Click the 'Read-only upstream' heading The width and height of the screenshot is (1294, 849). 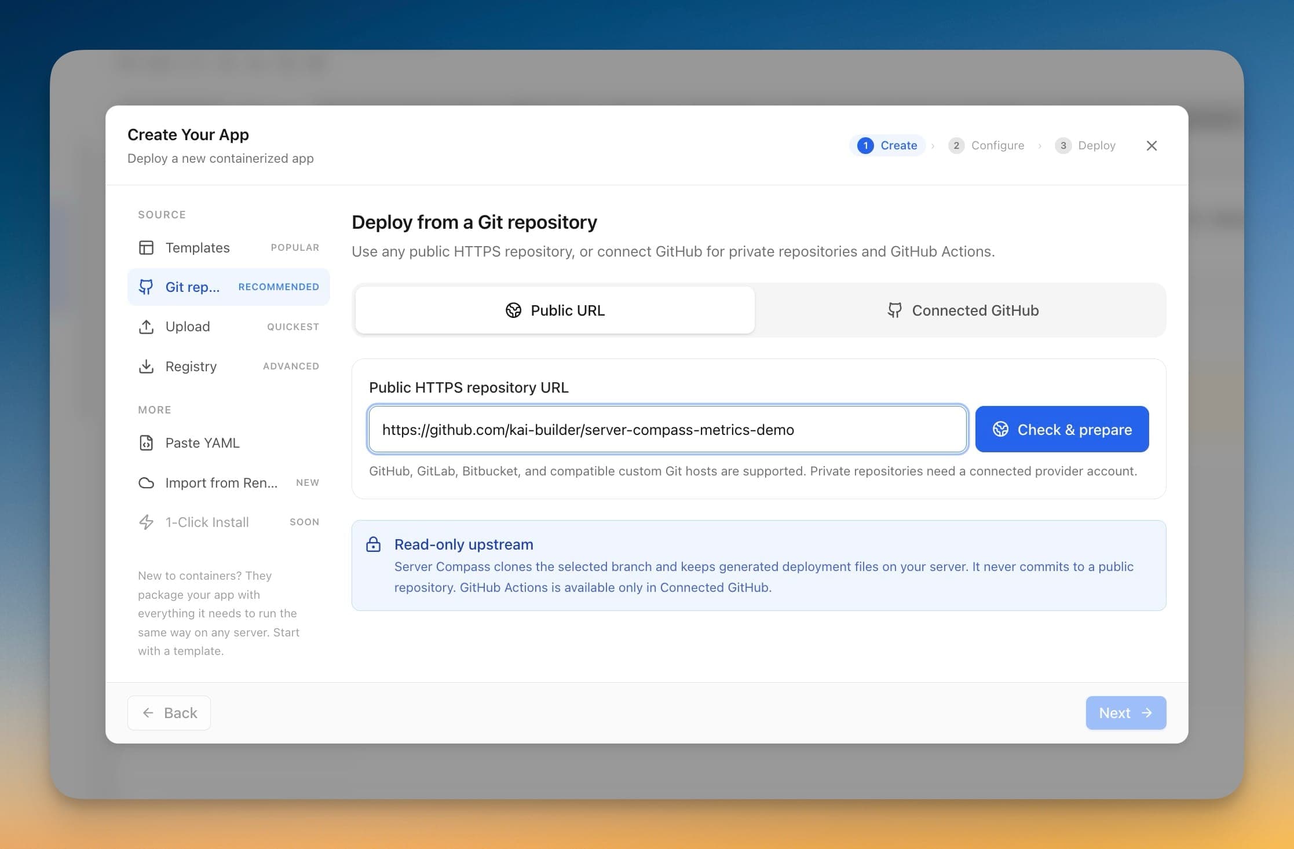point(463,544)
